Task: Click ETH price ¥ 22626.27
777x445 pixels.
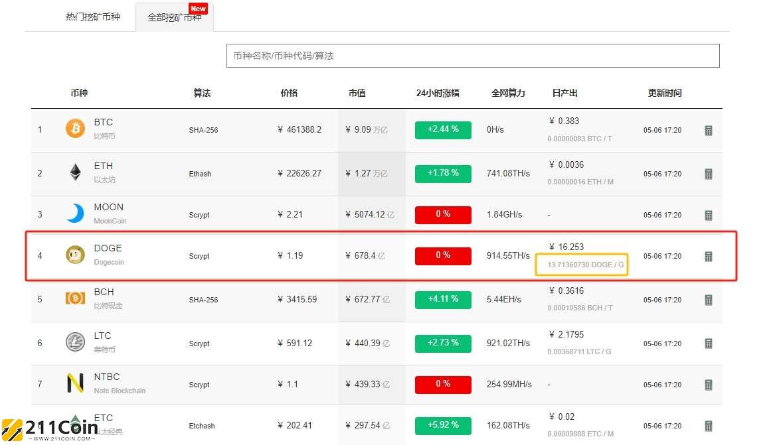Action: tap(300, 173)
